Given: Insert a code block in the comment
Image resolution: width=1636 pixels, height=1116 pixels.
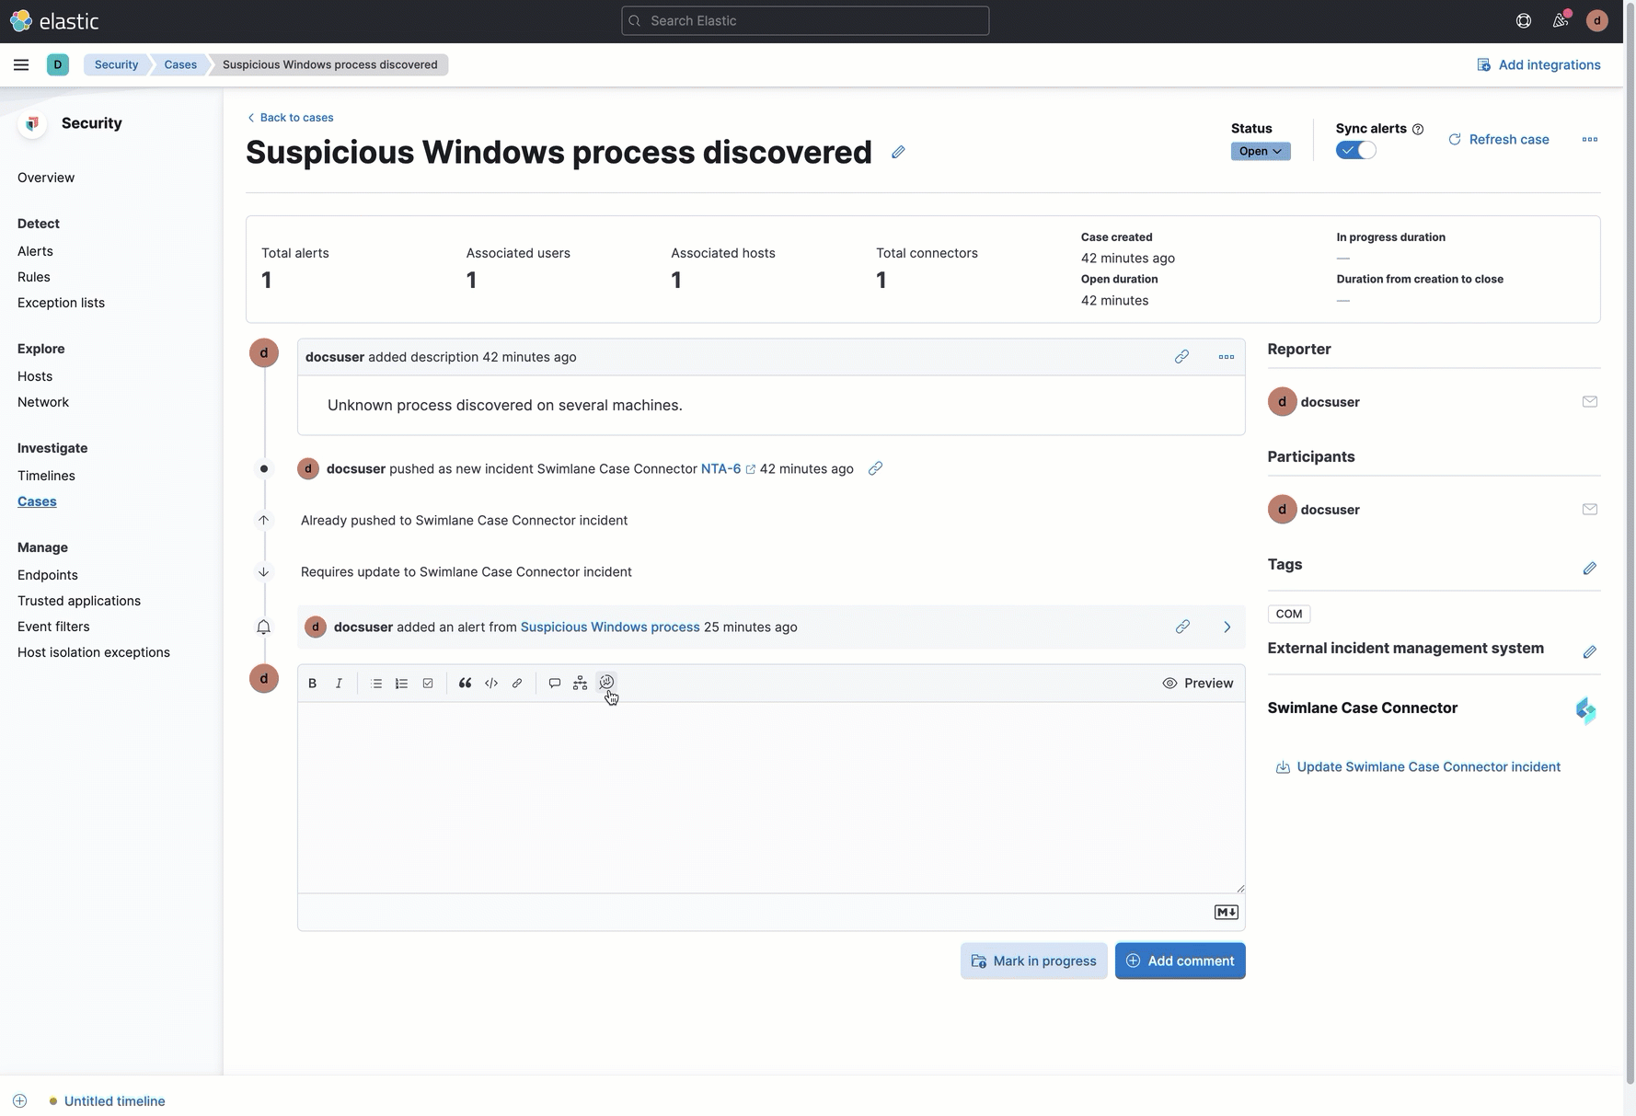Looking at the screenshot, I should click(x=490, y=683).
